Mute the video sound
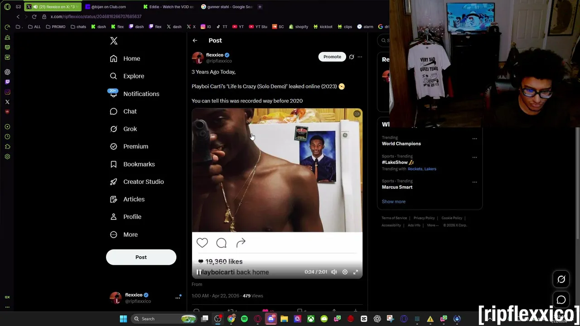 pos(334,272)
